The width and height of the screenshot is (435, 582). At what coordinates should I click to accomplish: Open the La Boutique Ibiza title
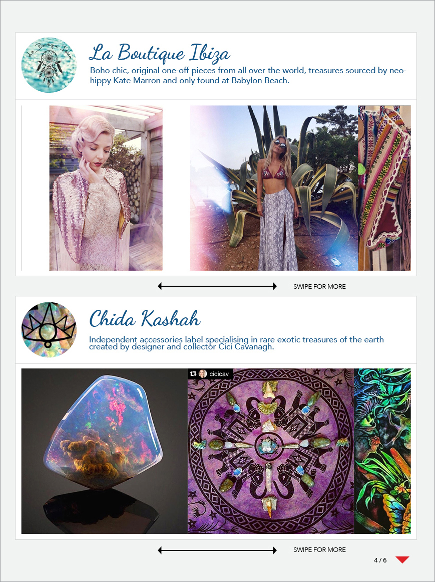coord(159,53)
